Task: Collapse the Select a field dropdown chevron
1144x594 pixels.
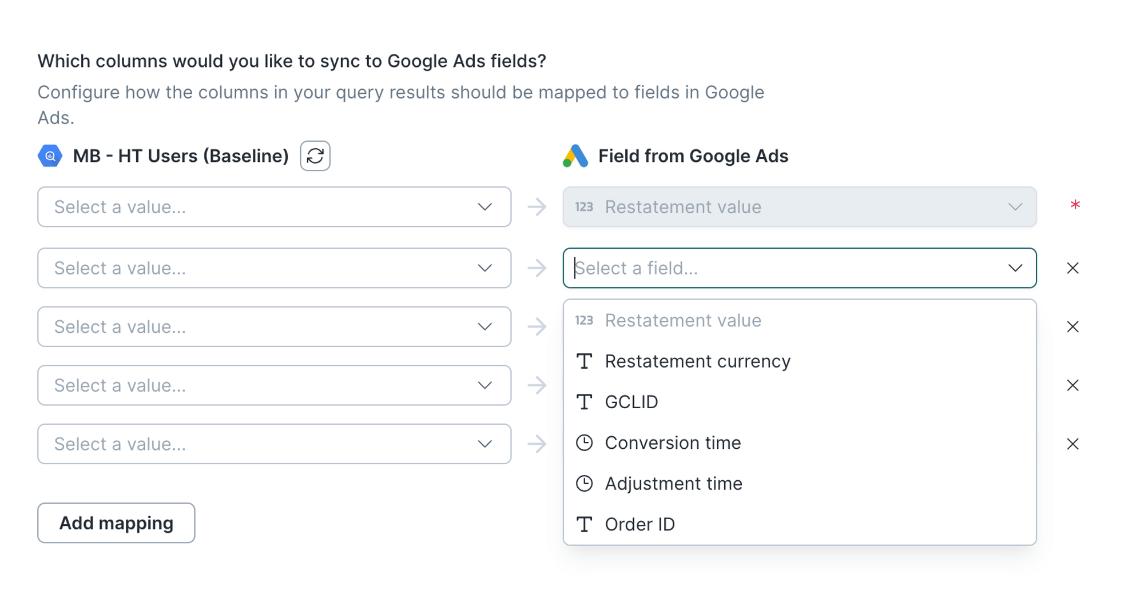Action: click(x=1015, y=268)
